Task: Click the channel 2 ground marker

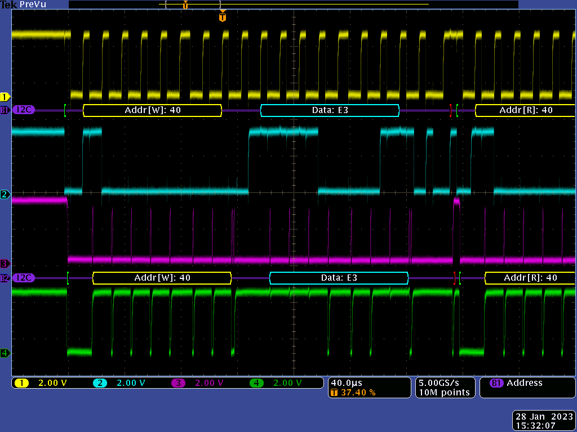Action: coord(5,194)
